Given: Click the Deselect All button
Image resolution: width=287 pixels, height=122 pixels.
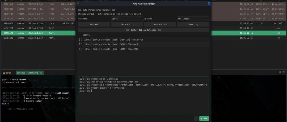Looking at the screenshot, I should [160, 24].
